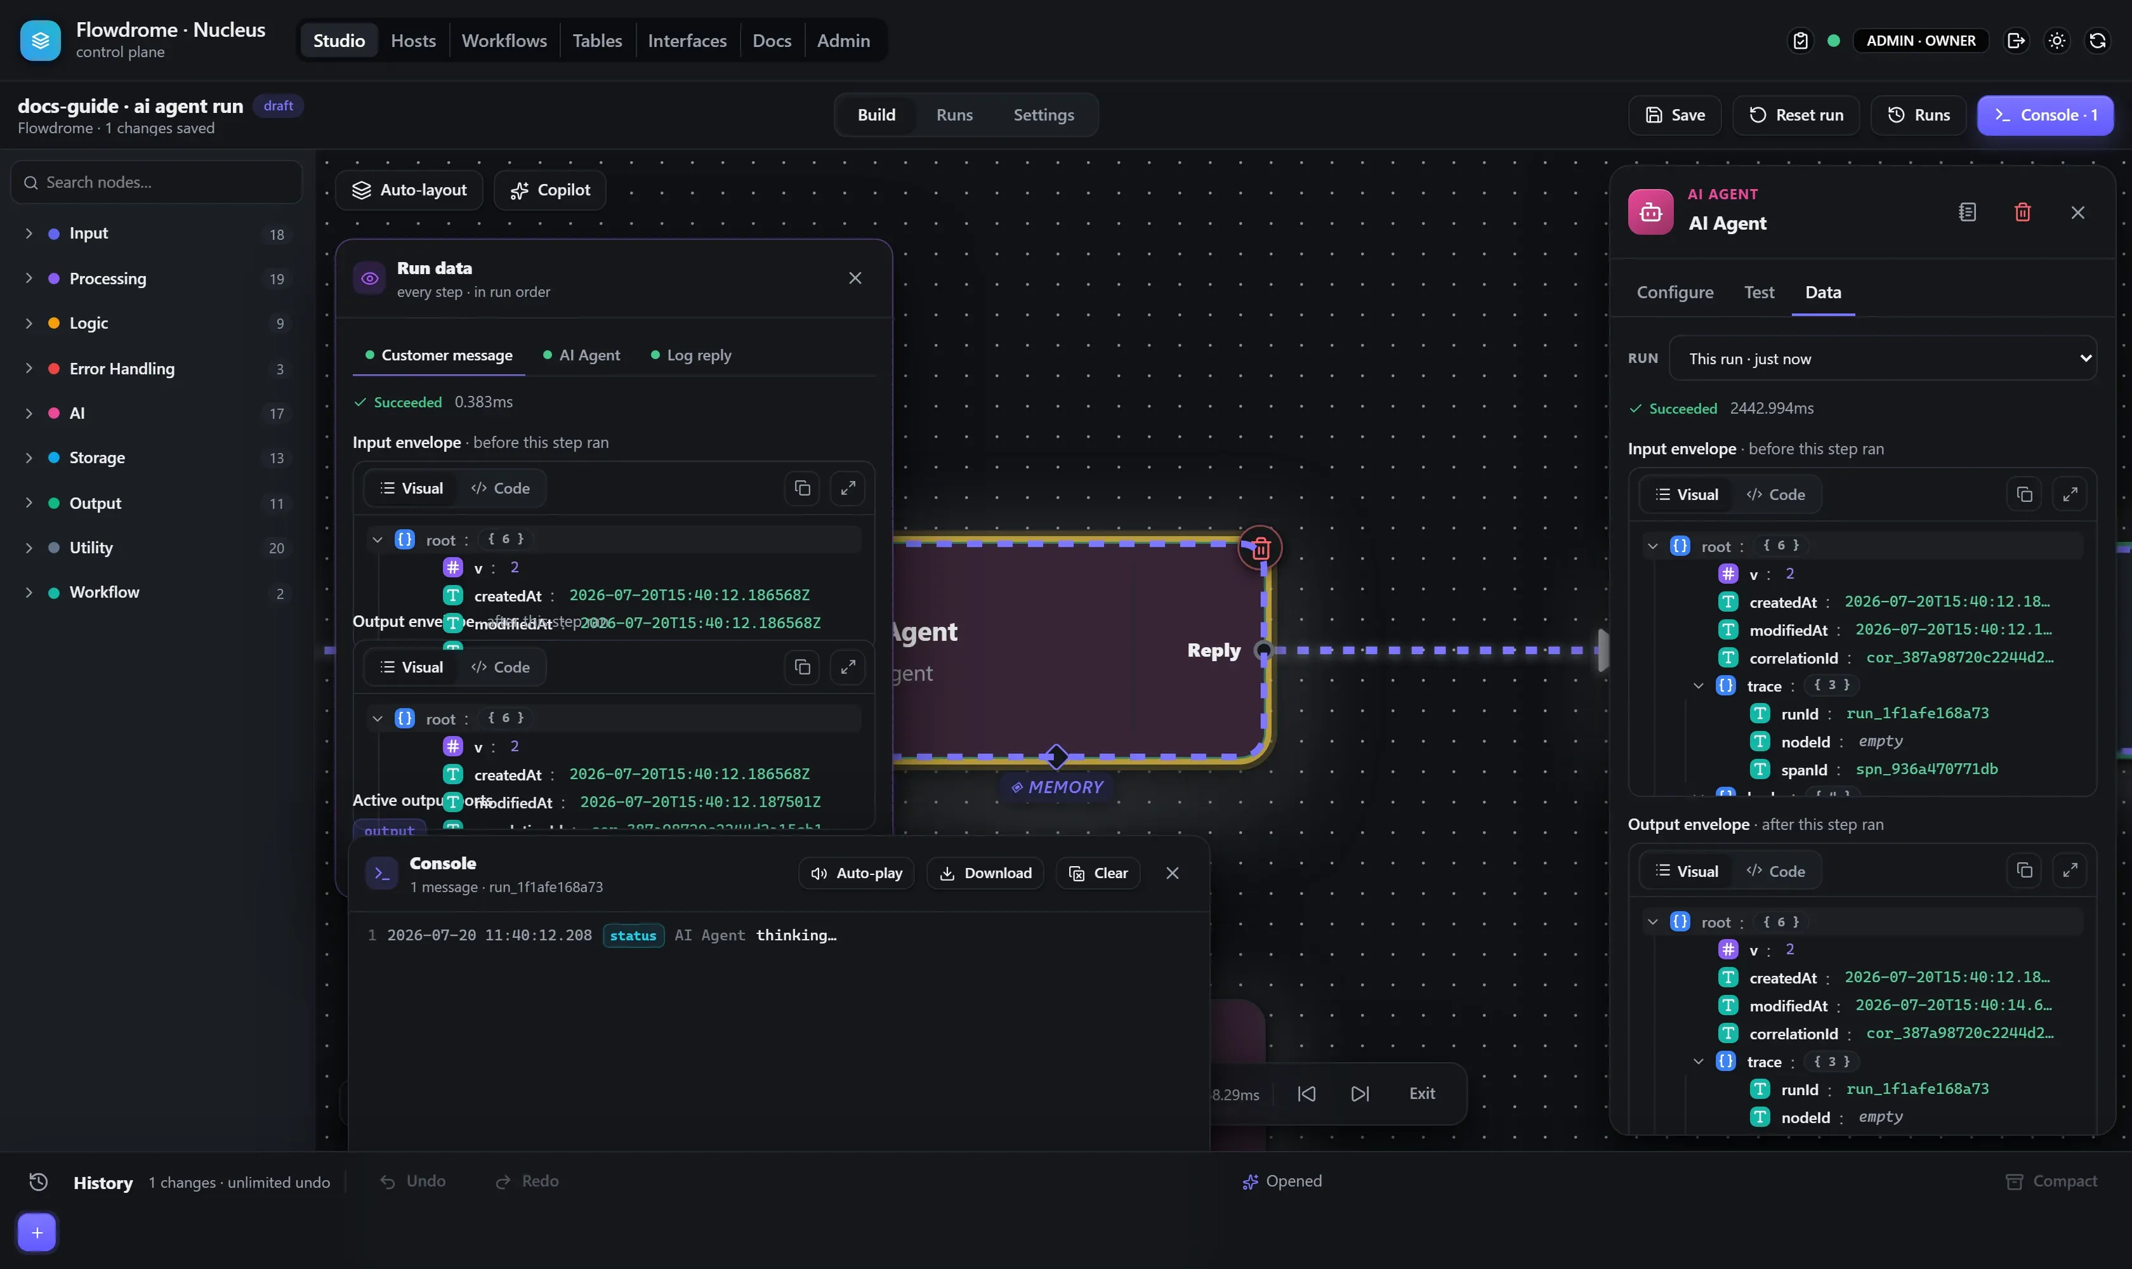Open Copilot
The image size is (2132, 1269).
(550, 190)
